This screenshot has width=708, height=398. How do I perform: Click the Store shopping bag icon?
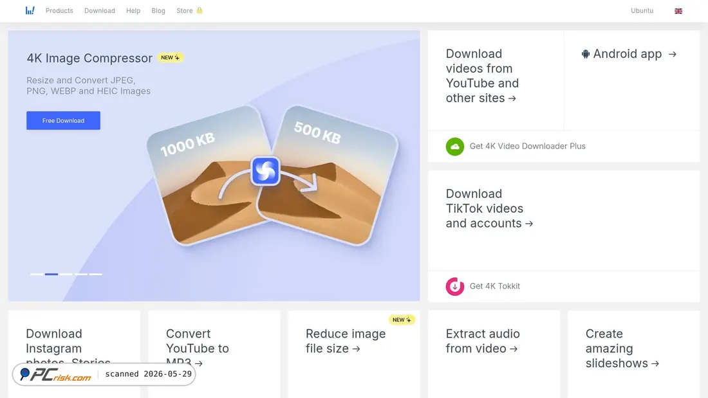(200, 10)
